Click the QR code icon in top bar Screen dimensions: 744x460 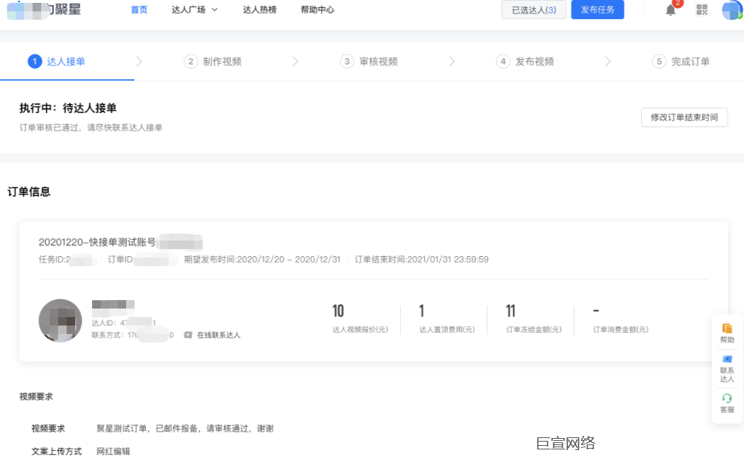(701, 11)
